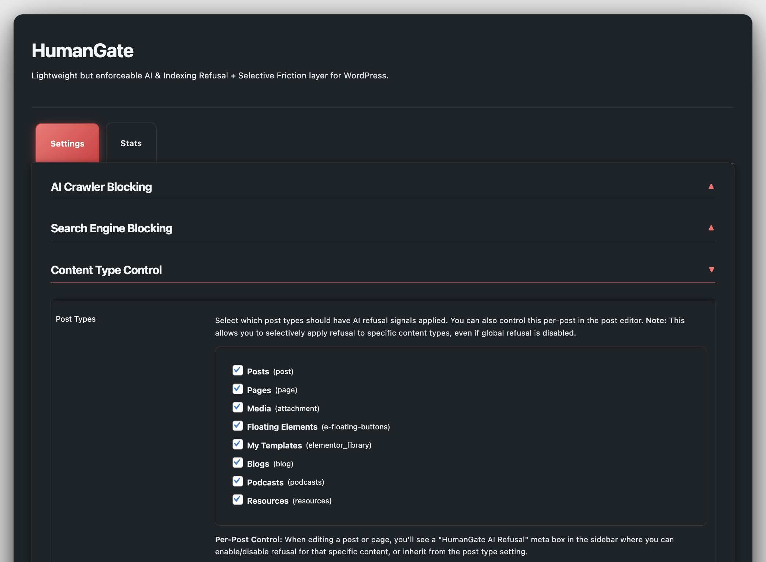Toggle the Blogs post type checkbox

pos(238,463)
